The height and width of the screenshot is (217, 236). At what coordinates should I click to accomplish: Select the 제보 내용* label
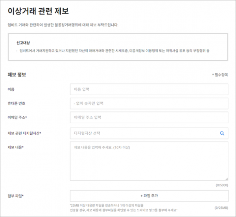(x=15, y=147)
